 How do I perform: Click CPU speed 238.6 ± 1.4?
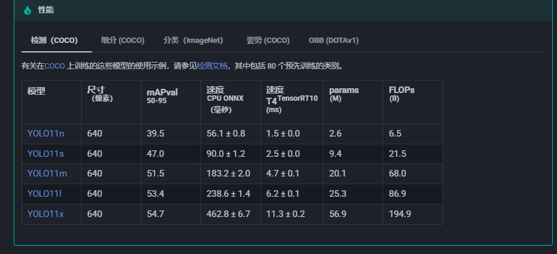[229, 194]
